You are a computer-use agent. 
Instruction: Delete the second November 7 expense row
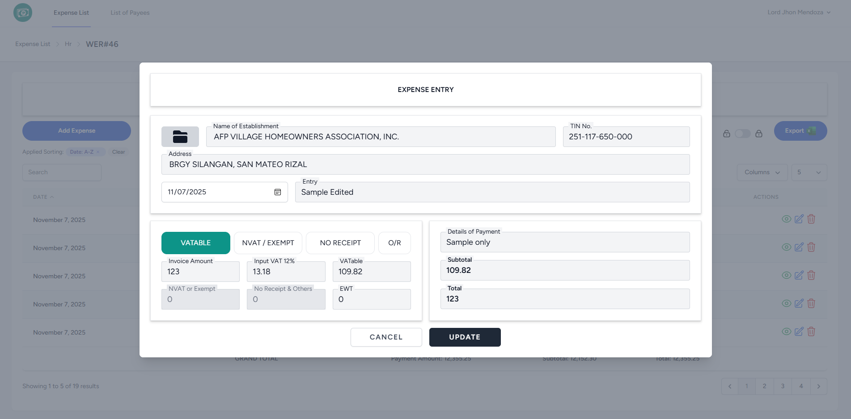click(x=811, y=247)
